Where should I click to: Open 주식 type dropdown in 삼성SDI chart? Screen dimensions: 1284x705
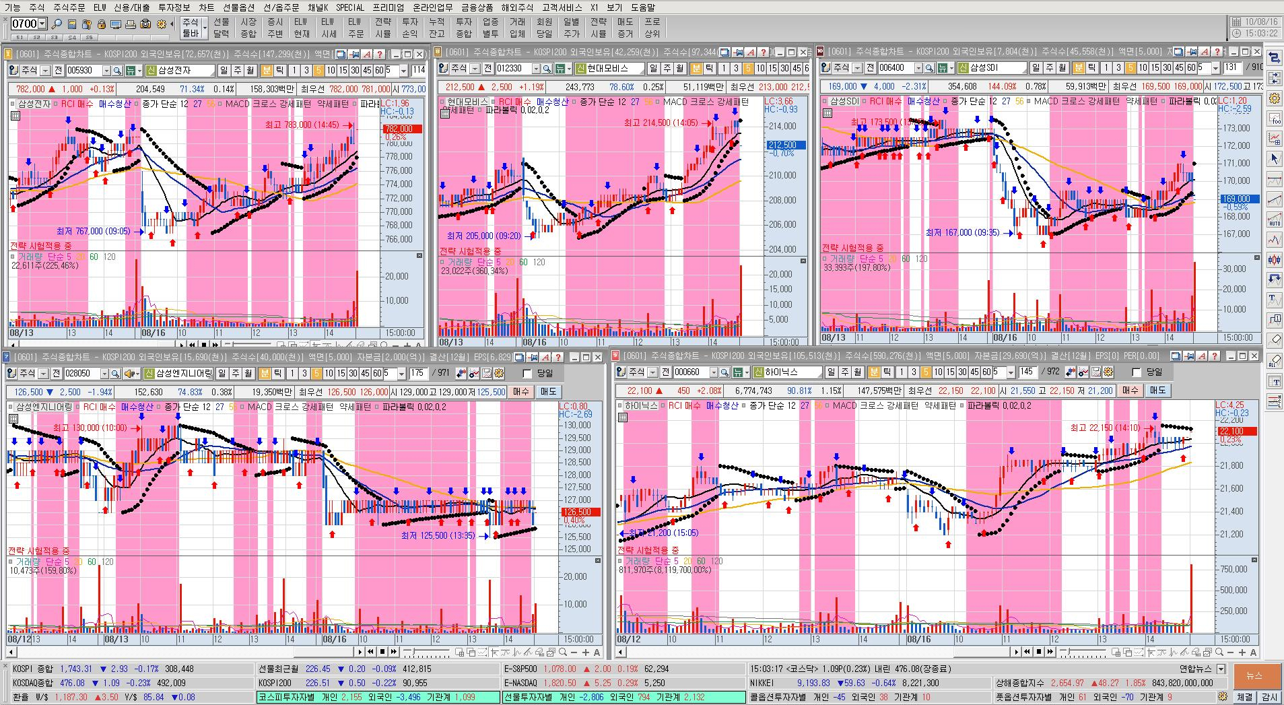point(857,68)
